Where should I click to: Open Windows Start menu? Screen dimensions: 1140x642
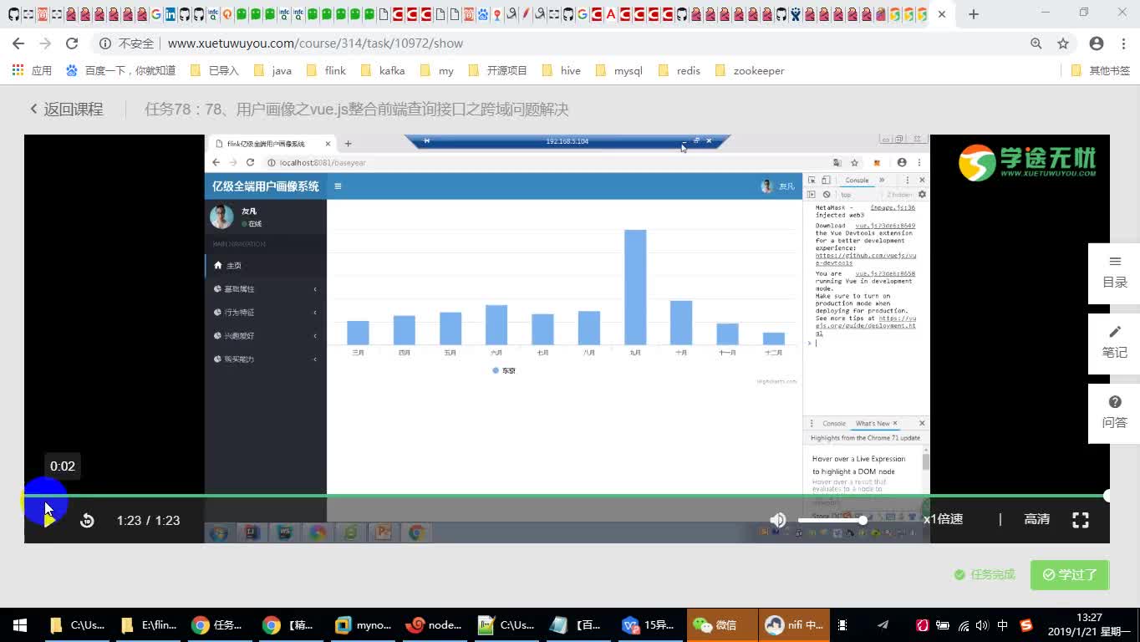[x=20, y=625]
